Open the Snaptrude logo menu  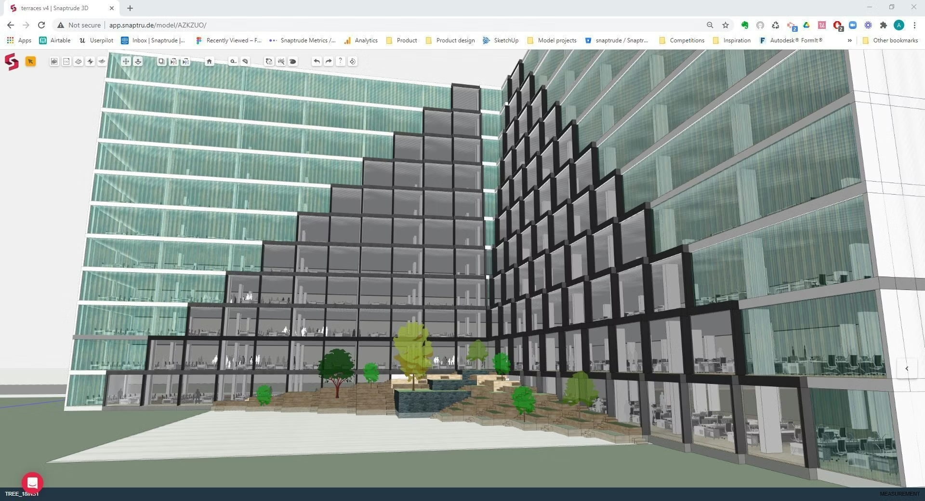tap(12, 62)
